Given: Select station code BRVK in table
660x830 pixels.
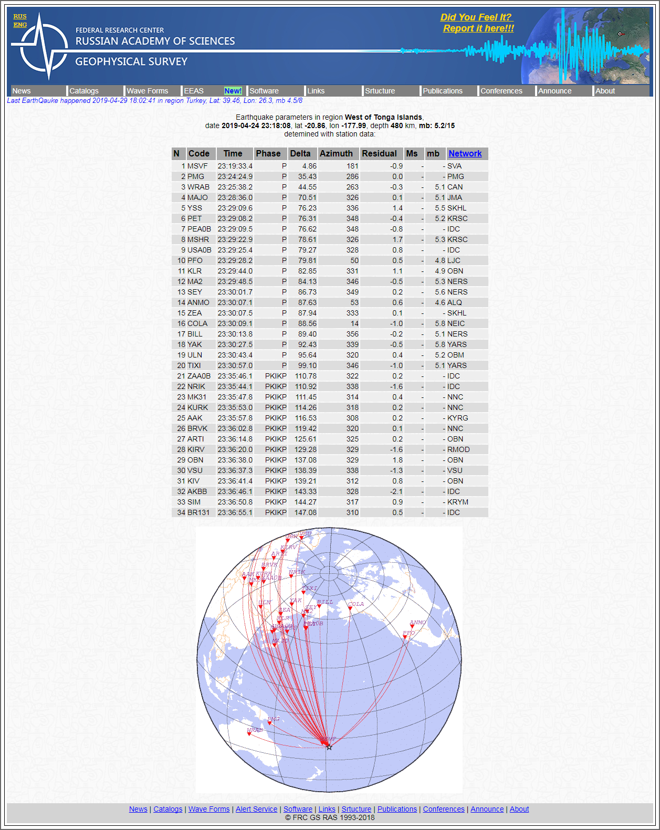Looking at the screenshot, I should pyautogui.click(x=197, y=428).
